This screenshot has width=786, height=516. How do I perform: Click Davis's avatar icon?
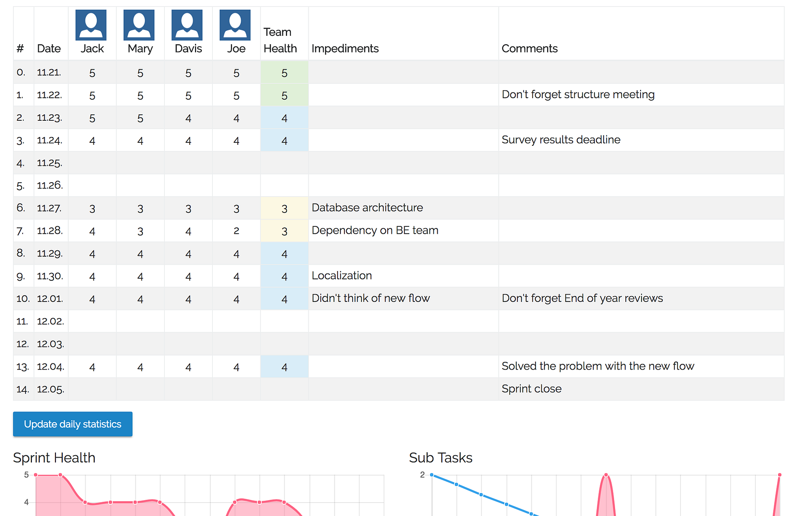[187, 25]
